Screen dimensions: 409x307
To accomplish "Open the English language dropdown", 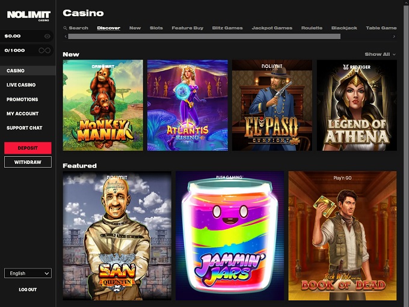I will 28,273.
